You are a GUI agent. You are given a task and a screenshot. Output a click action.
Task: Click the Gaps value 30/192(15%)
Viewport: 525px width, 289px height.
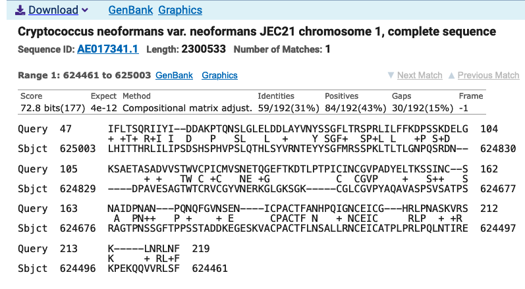point(422,108)
